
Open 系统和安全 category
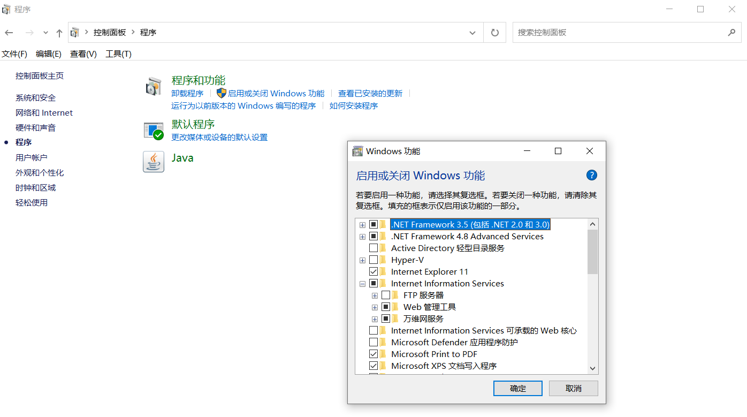coord(36,98)
